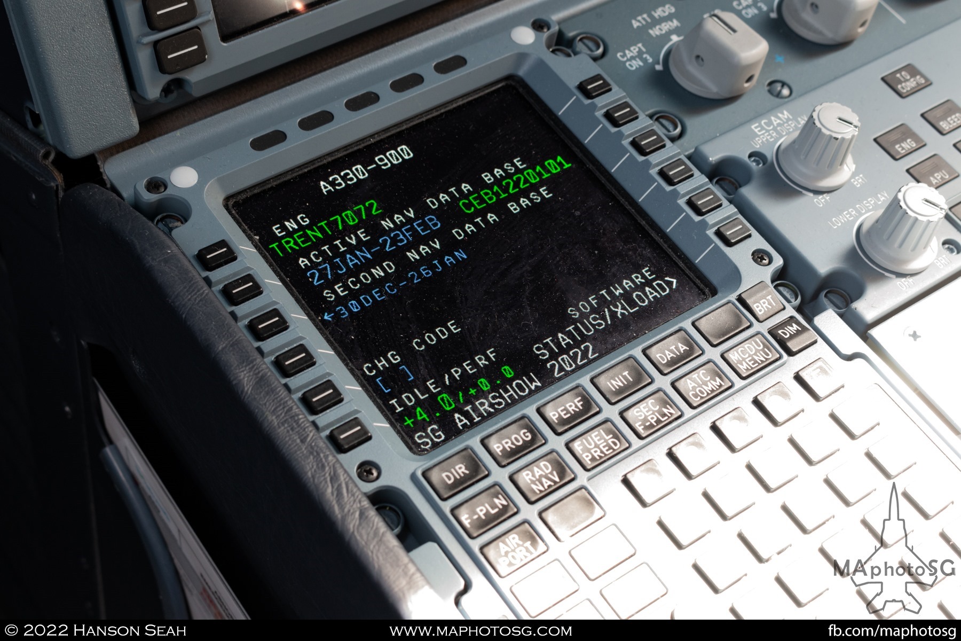Select the CHG CODE label text
This screenshot has height=641, width=961.
(x=412, y=348)
